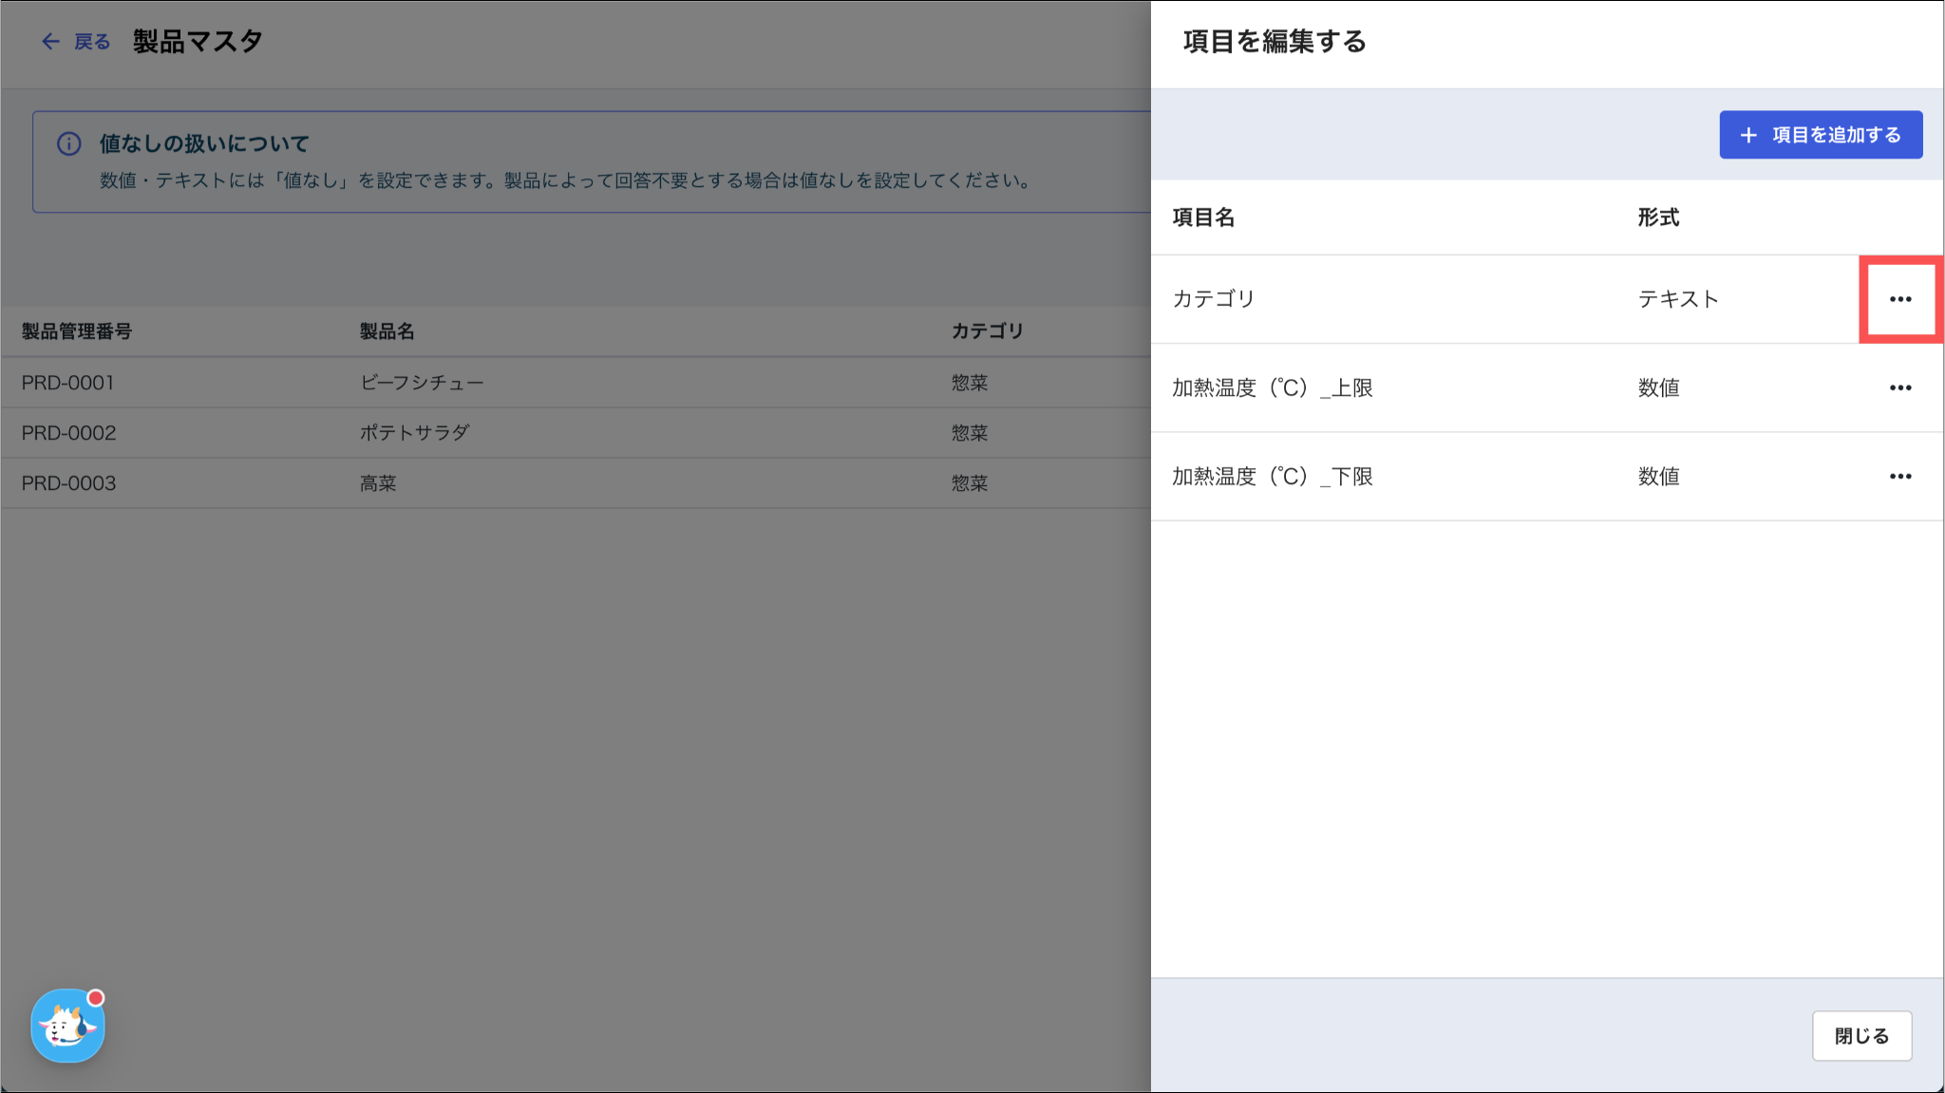
Task: Click the back arrow icon beside 戻る
Action: pyautogui.click(x=50, y=42)
